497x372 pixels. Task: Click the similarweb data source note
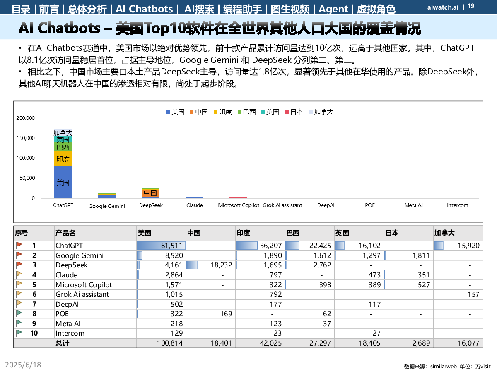click(x=447, y=366)
